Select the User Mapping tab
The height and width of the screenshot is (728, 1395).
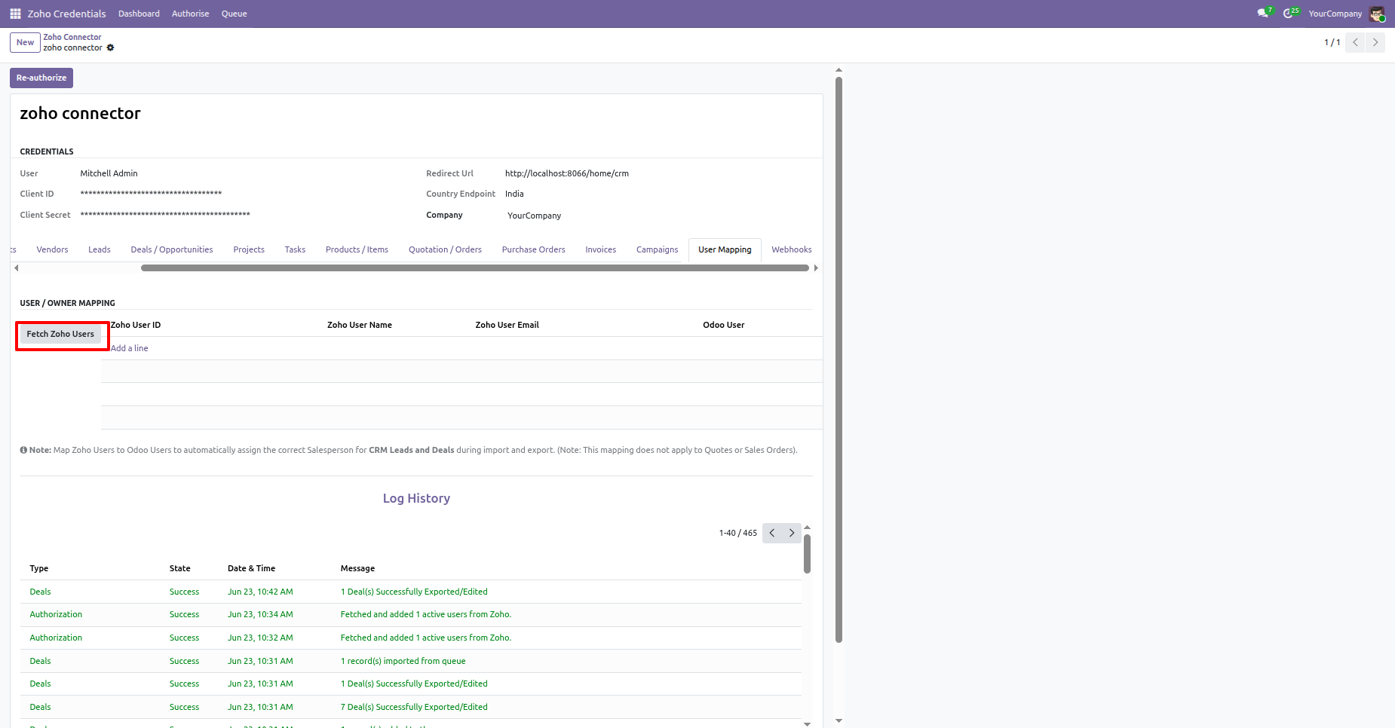[725, 249]
